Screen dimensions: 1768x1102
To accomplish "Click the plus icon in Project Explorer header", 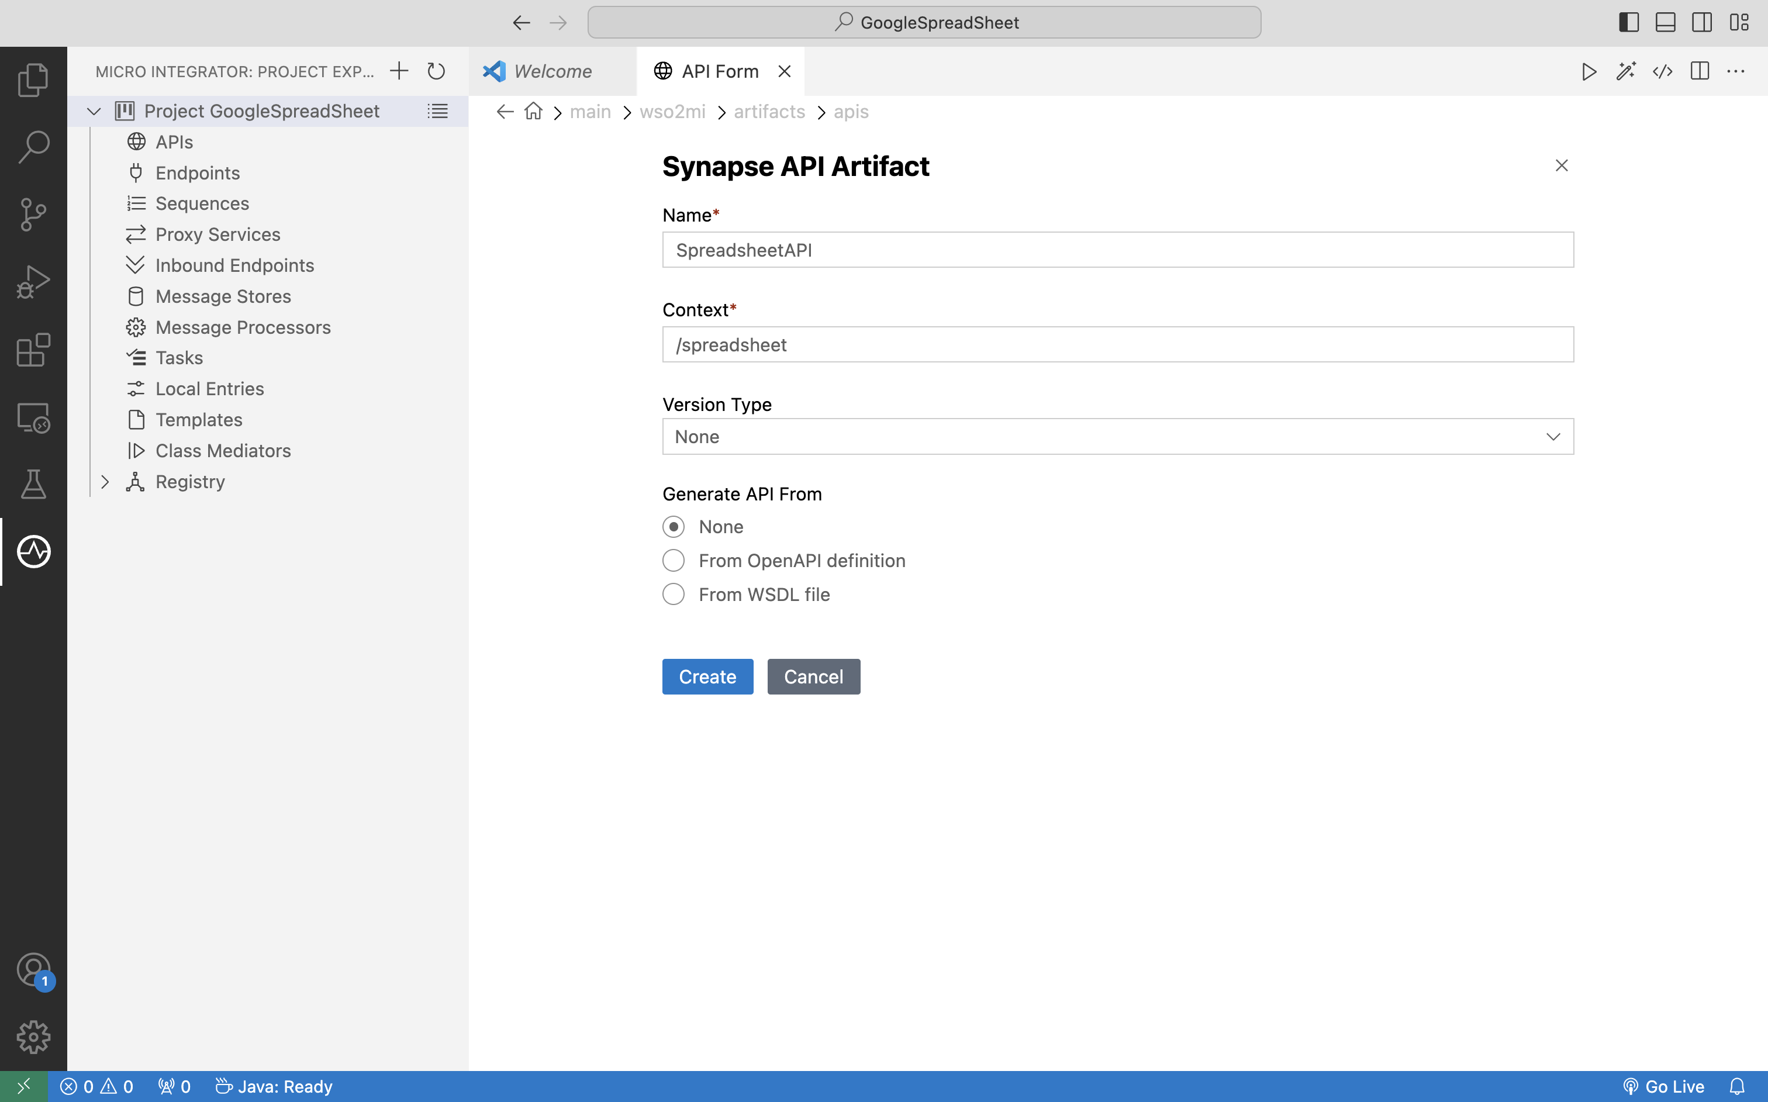I will click(399, 71).
